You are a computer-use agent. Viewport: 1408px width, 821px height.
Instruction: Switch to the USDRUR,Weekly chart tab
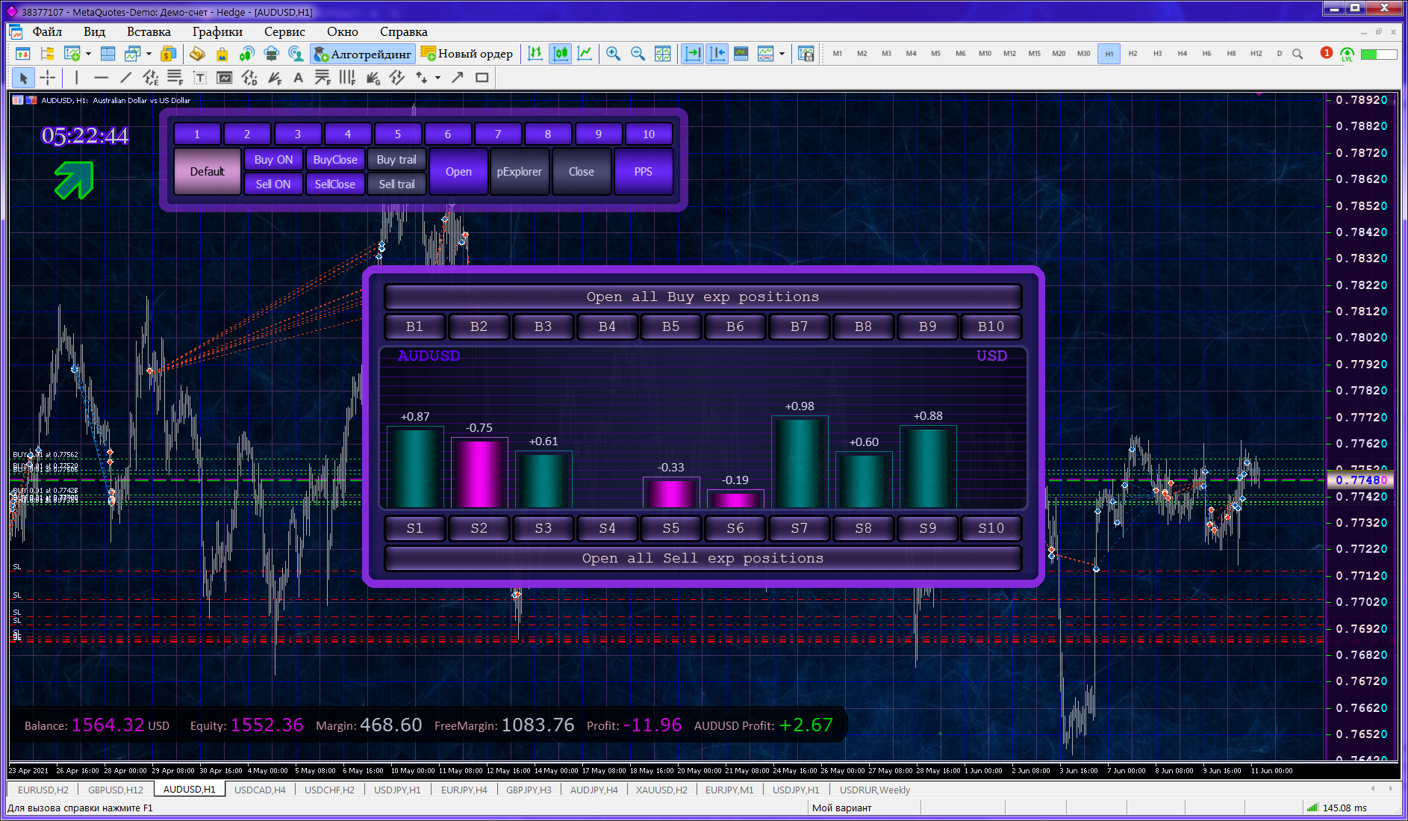(x=874, y=790)
